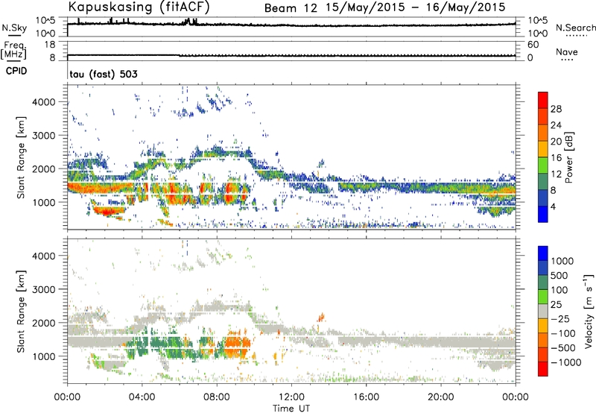Click the 'N.Search' legend label
Image resolution: width=596 pixels, height=413 pixels.
[x=575, y=28]
